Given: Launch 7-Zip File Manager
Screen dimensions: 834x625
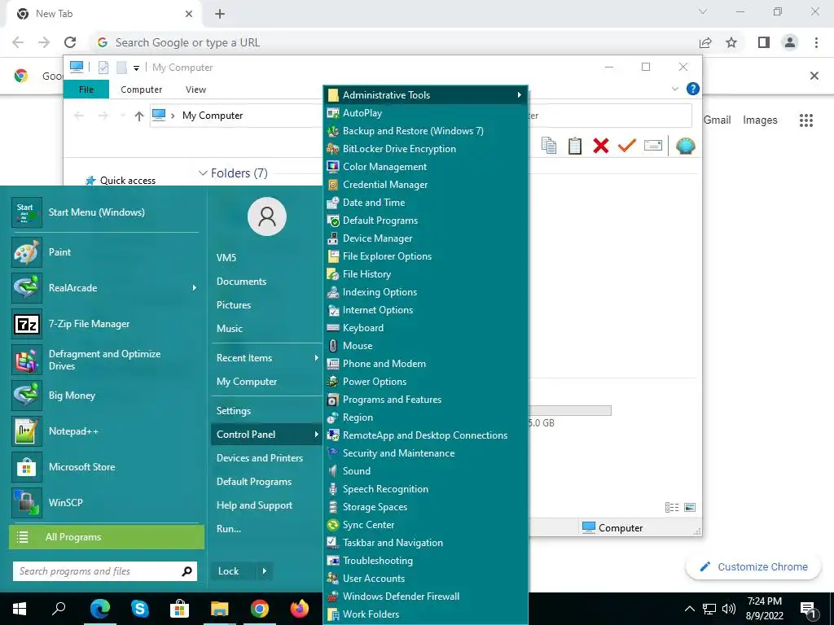Looking at the screenshot, I should pos(105,324).
